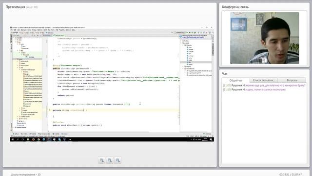
Task: Click the Run with Coverage icon in IDE toolbar
Action: click(192, 33)
